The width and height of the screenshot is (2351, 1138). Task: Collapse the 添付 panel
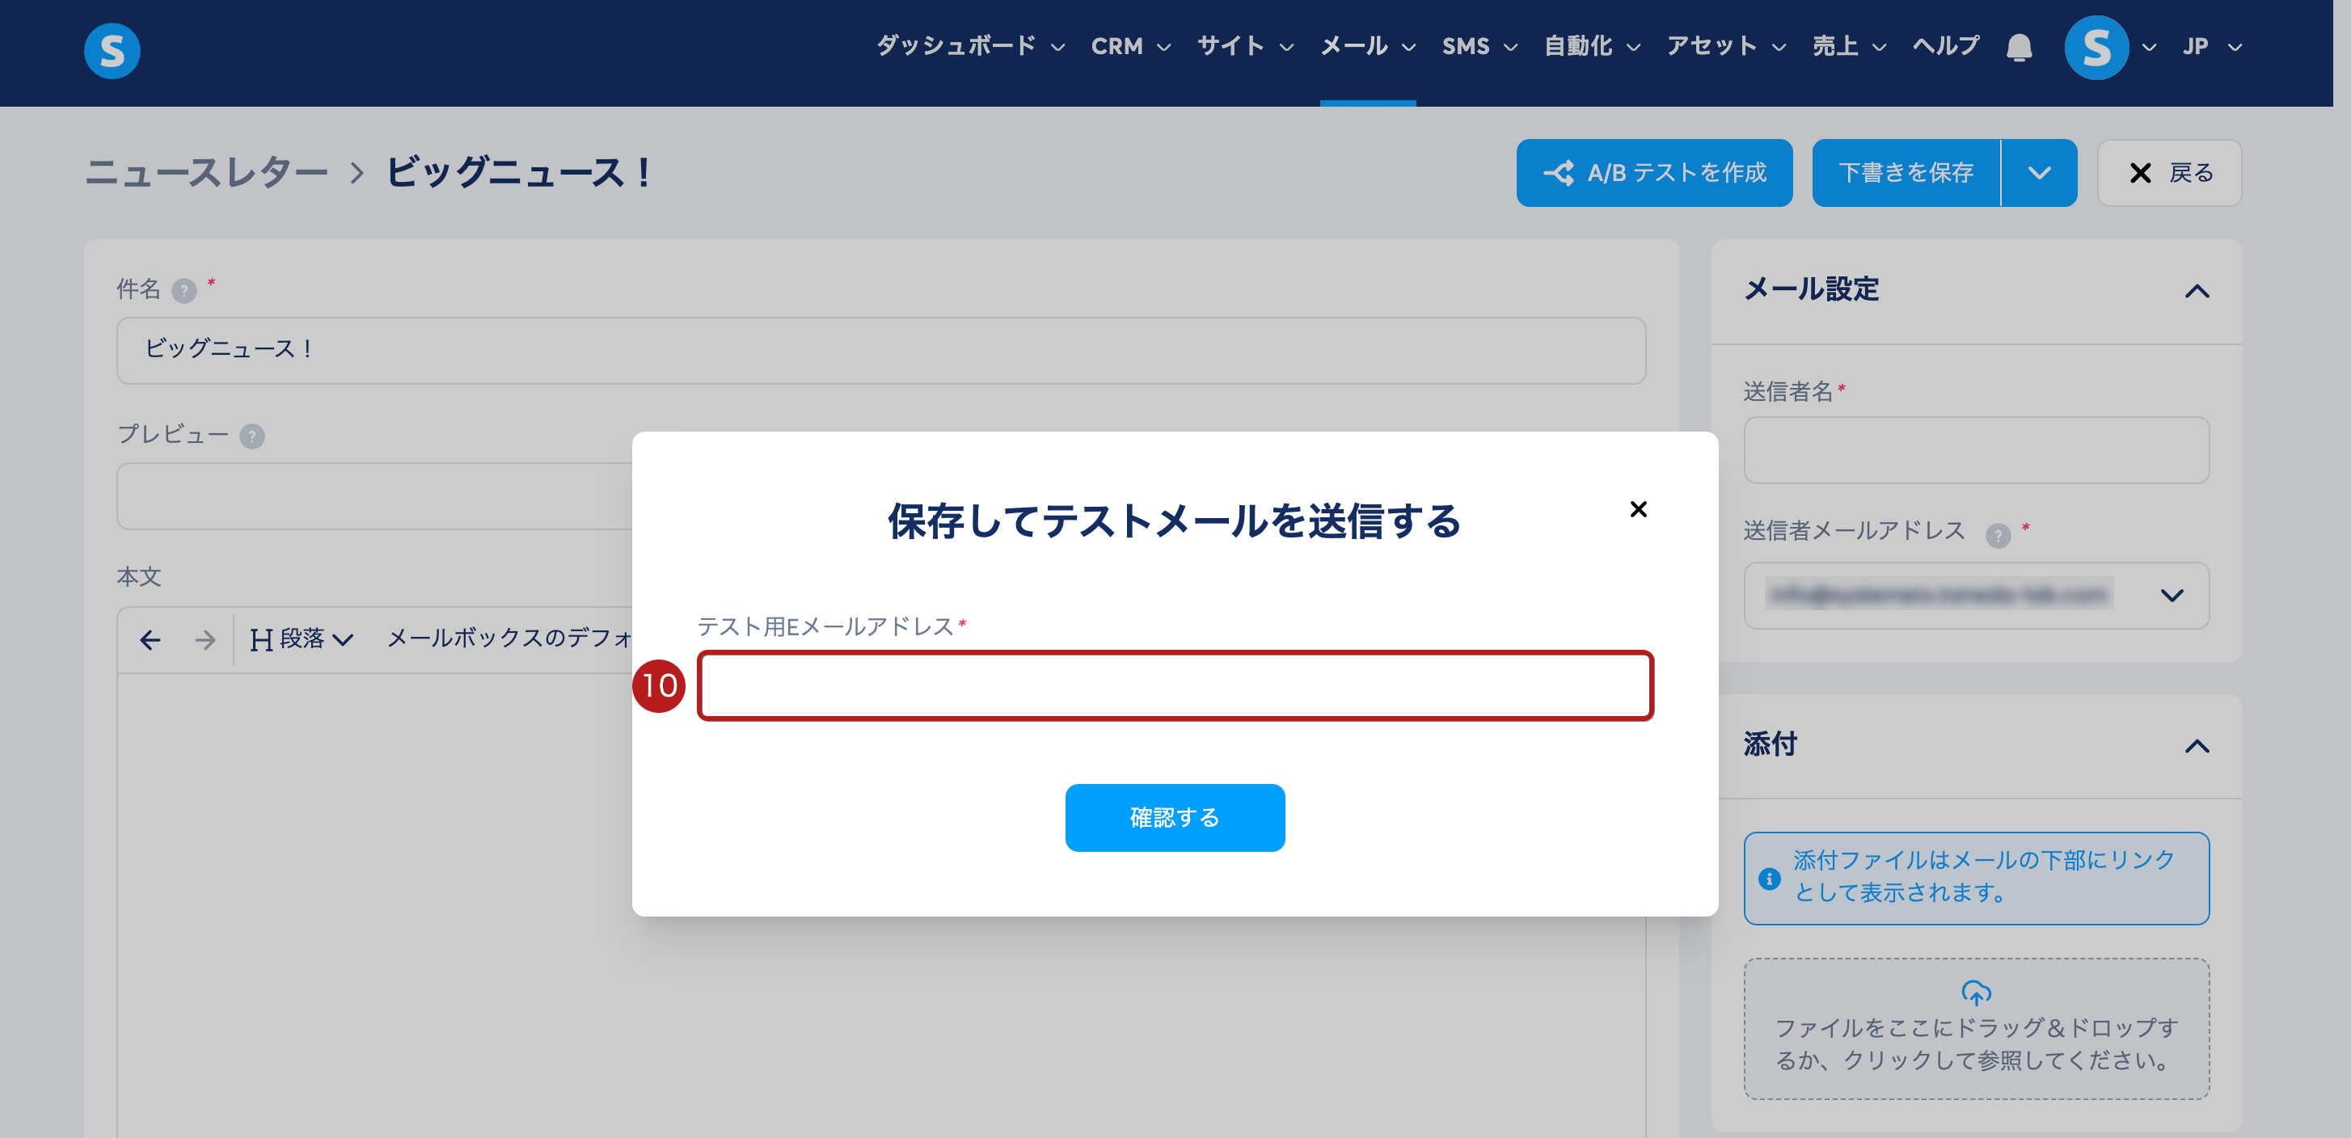coord(2197,747)
